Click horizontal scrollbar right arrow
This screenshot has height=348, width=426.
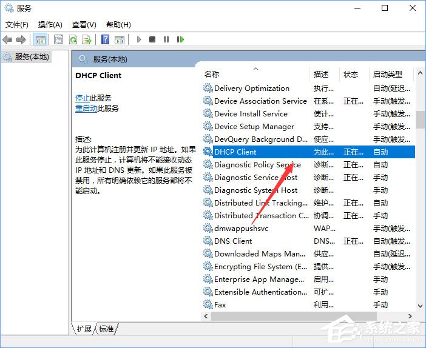point(410,316)
